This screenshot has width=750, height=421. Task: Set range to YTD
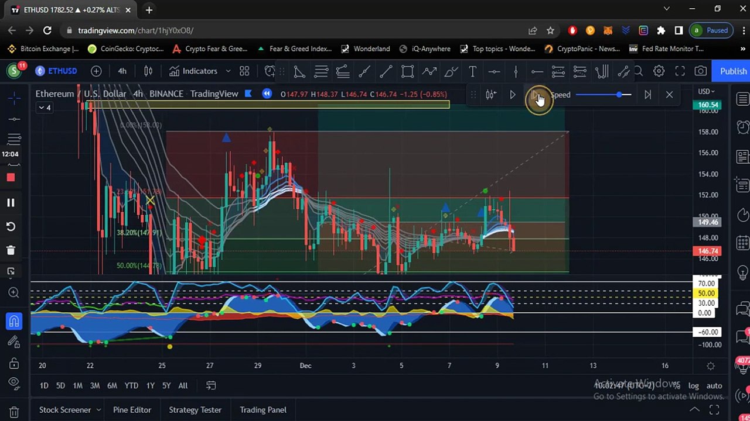131,386
